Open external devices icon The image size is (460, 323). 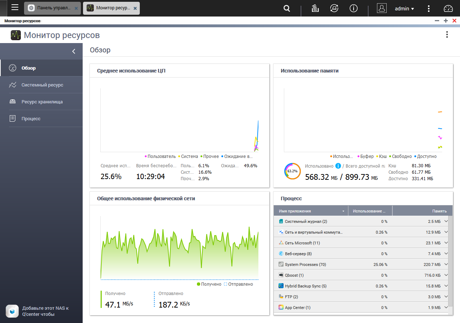coord(334,9)
